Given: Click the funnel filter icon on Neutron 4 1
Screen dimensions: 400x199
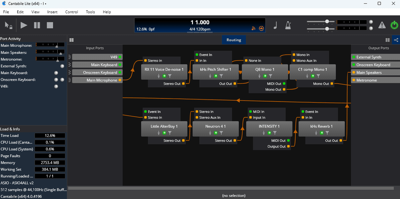Looking at the screenshot, I should (x=221, y=133).
